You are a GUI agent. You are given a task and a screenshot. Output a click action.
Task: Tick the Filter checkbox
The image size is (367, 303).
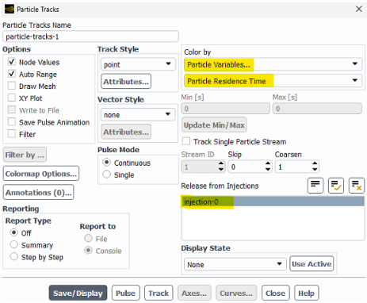[x=12, y=134]
